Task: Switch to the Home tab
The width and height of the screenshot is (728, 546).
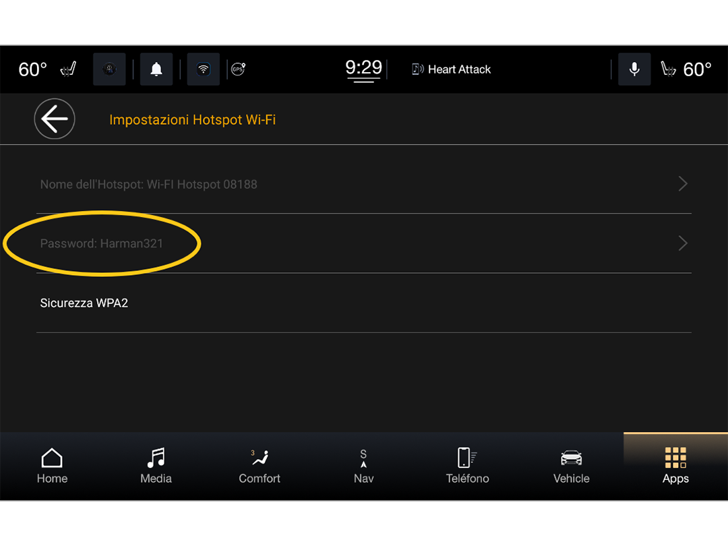Action: point(52,466)
